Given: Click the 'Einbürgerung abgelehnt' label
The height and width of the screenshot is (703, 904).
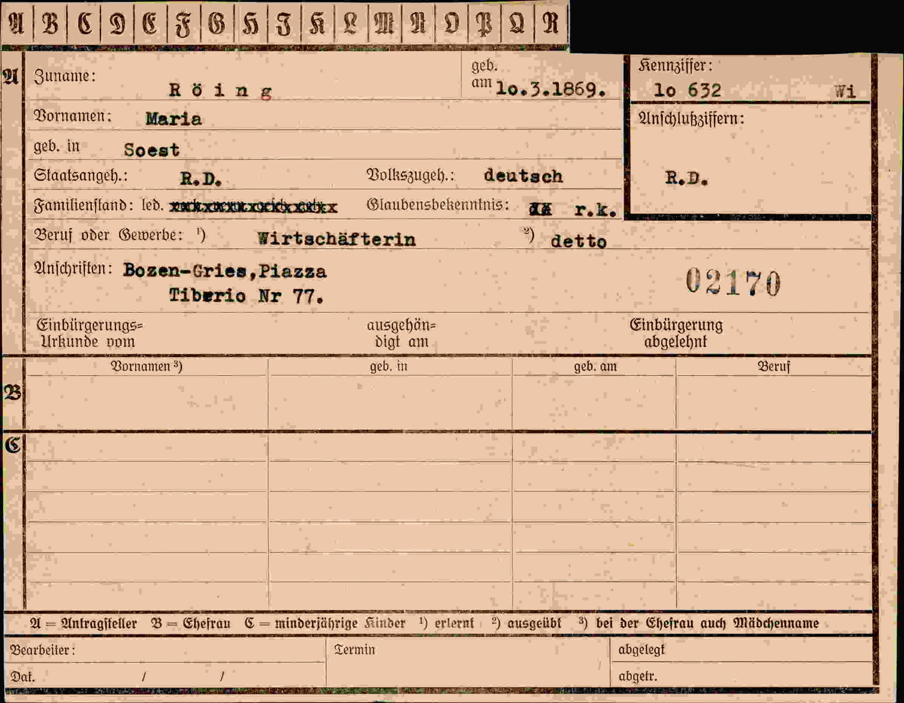Looking at the screenshot, I should [676, 333].
